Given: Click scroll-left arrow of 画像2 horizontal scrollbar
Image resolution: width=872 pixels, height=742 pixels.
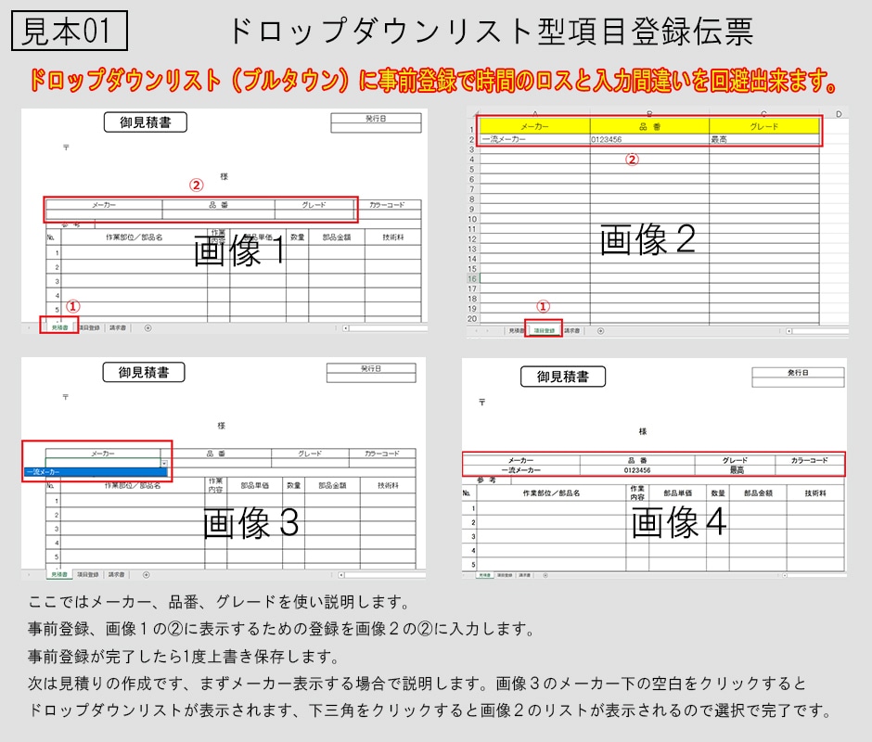Looking at the screenshot, I should pos(789,331).
